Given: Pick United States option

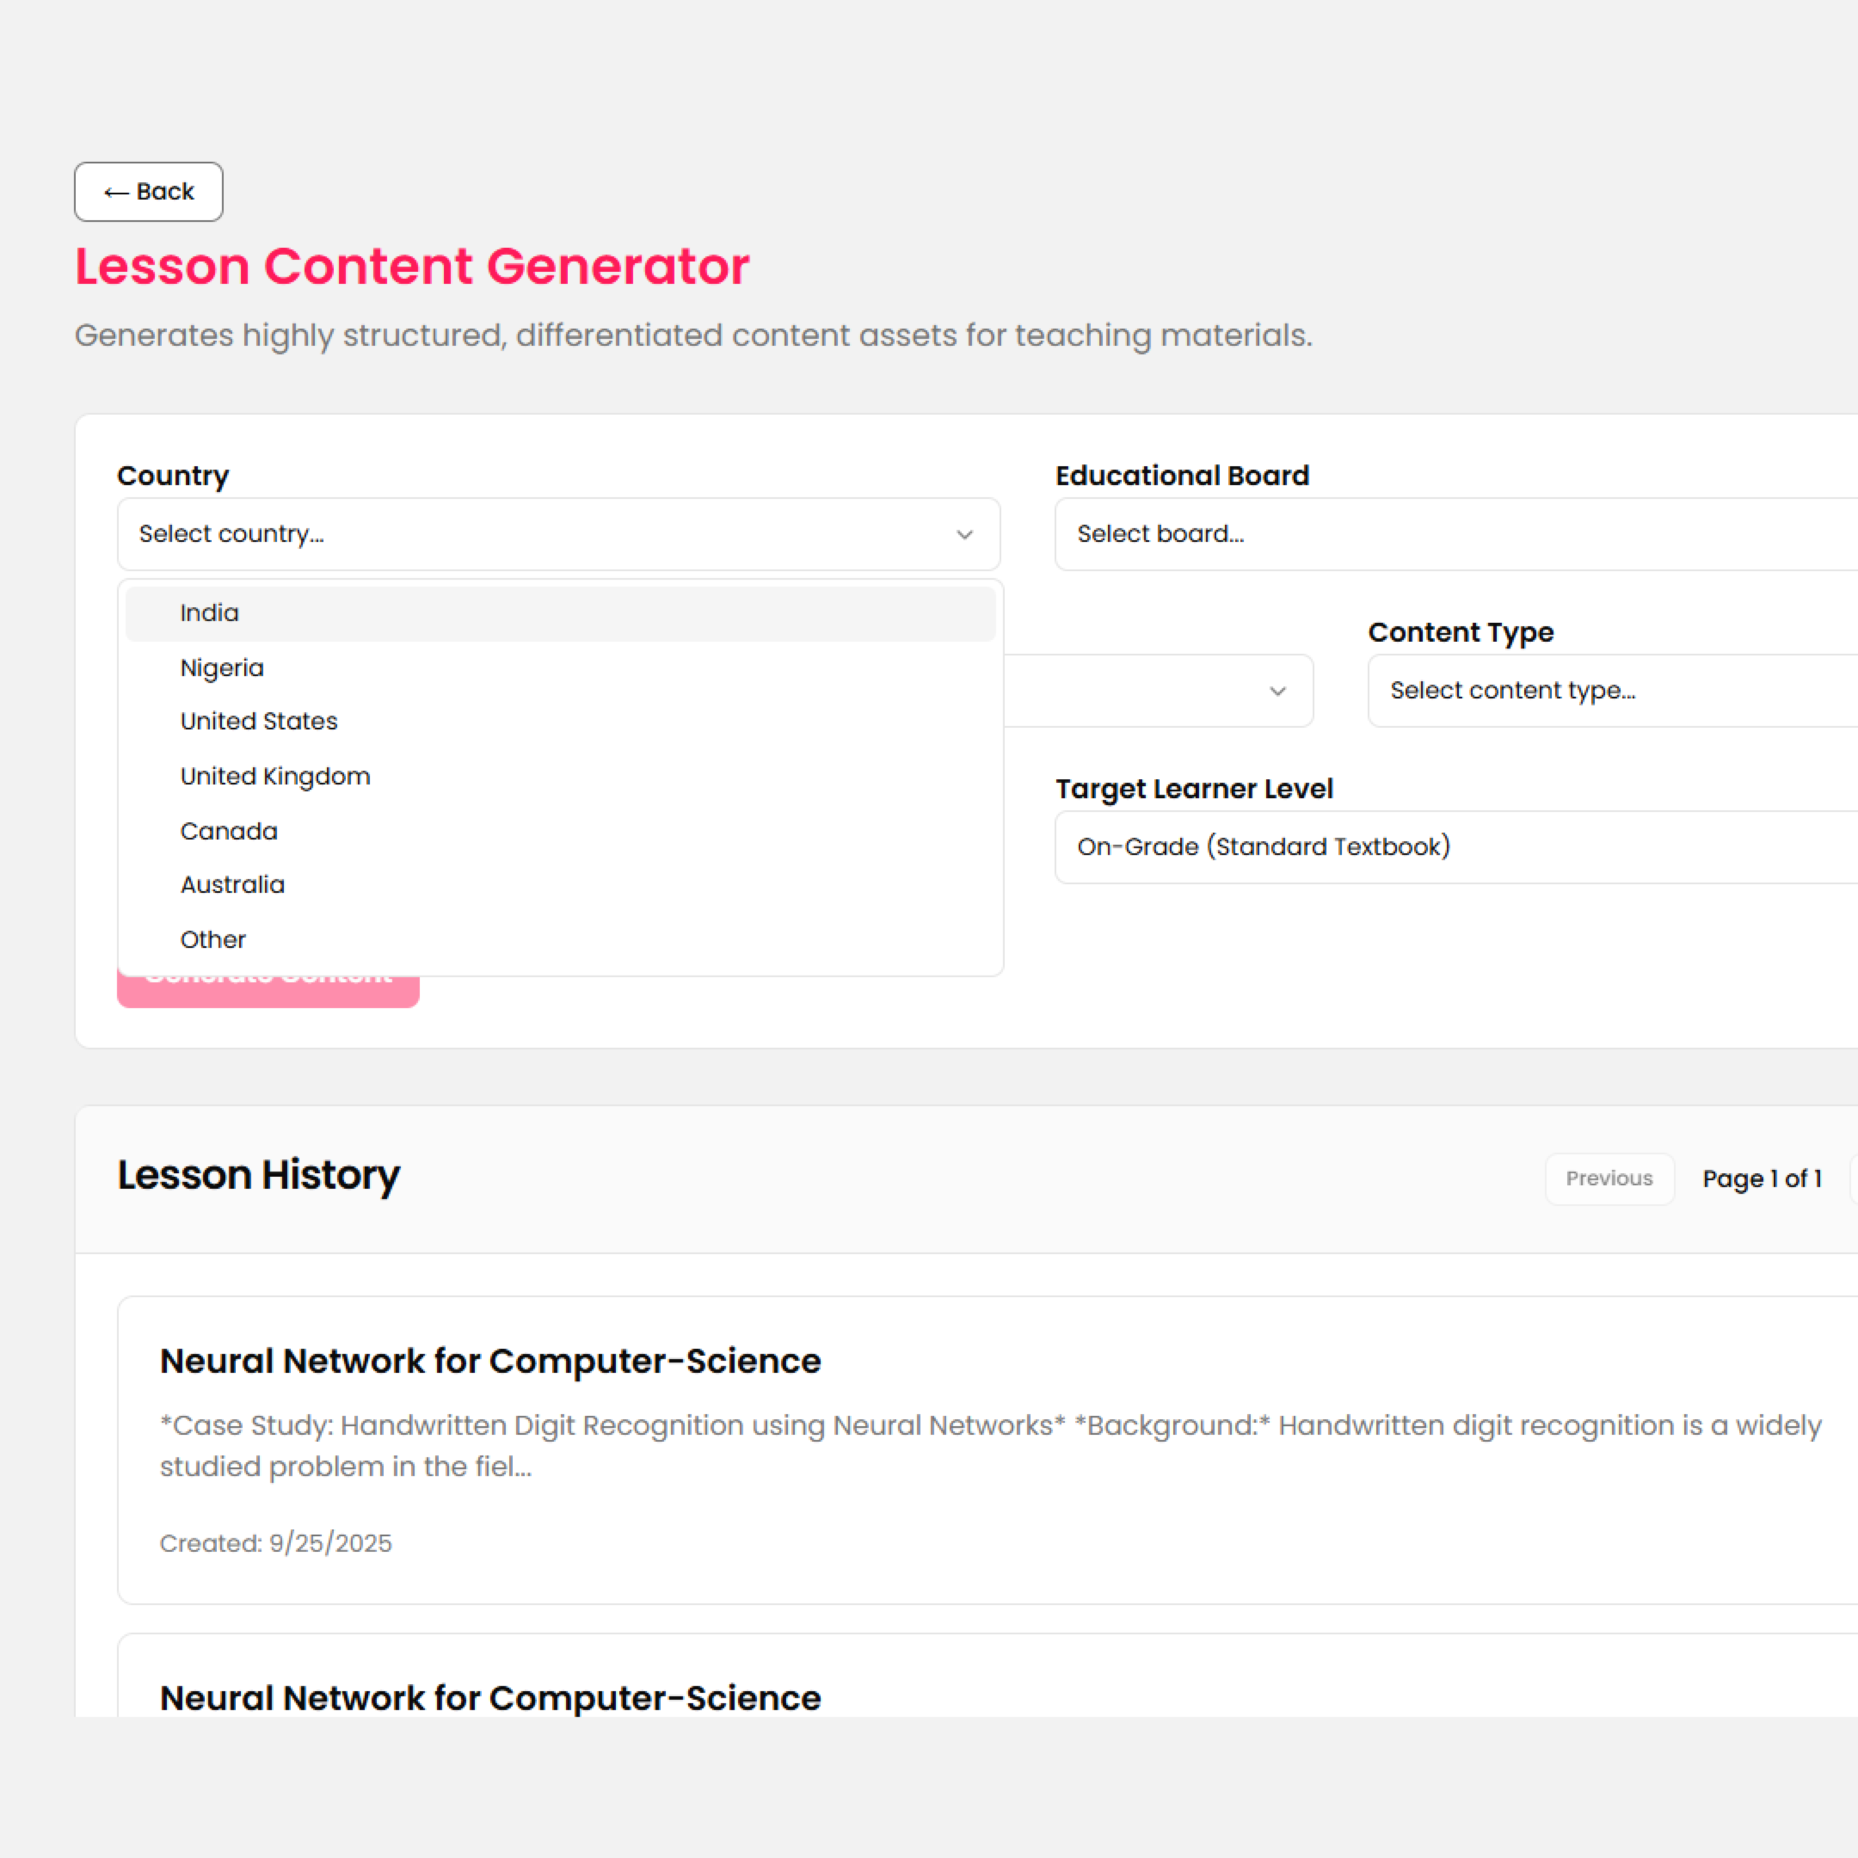Looking at the screenshot, I should tap(258, 721).
